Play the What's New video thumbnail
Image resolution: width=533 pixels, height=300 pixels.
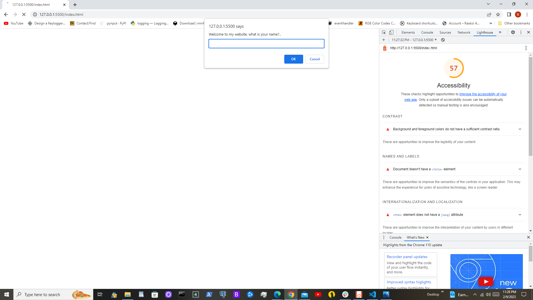point(486,281)
